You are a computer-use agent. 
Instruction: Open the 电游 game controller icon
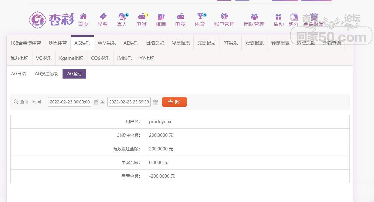141,16
